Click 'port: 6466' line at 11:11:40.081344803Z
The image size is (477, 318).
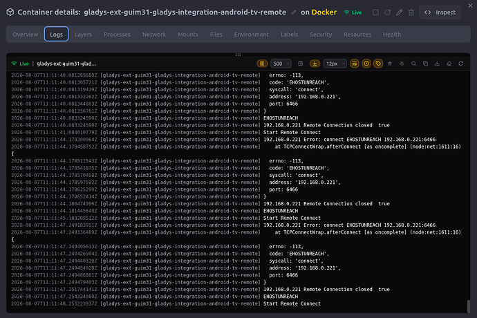click(x=155, y=104)
